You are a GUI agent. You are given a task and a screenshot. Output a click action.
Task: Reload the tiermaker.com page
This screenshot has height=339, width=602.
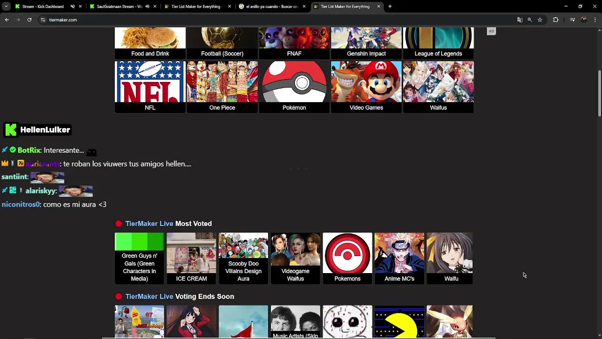pyautogui.click(x=29, y=20)
